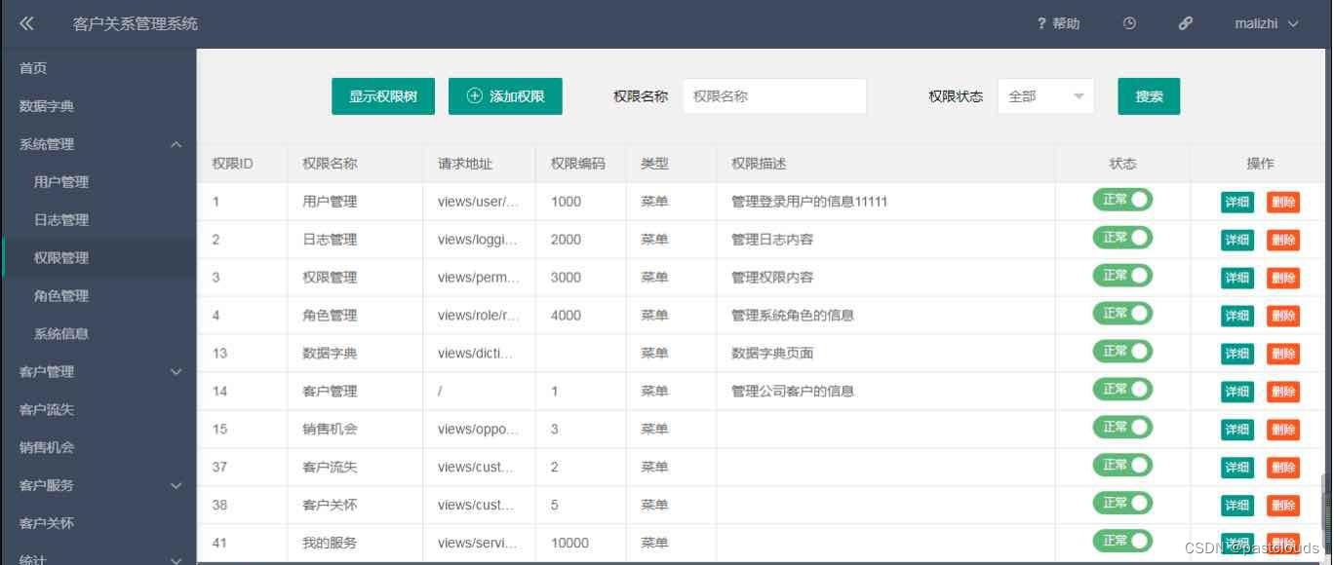The height and width of the screenshot is (565, 1334).
Task: Toggle status switch for 日志管理 row
Action: pyautogui.click(x=1122, y=238)
